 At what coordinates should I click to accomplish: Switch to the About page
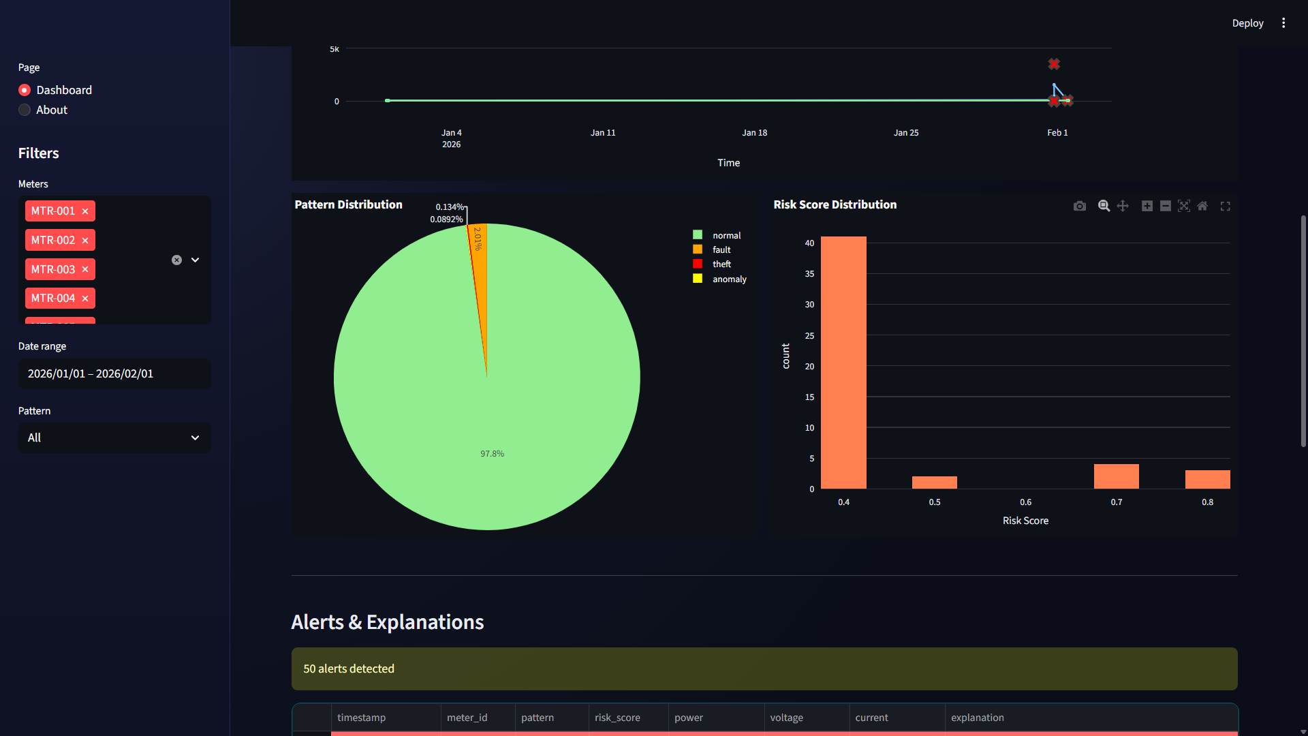point(24,110)
